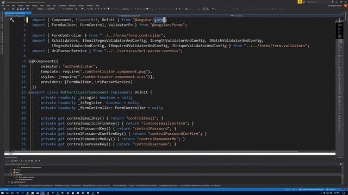Open the CodeMaid menu

(62, 5)
